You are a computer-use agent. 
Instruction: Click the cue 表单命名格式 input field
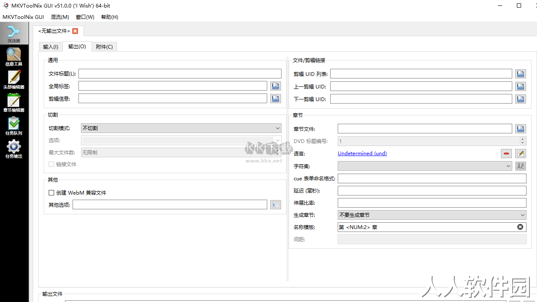click(x=432, y=178)
